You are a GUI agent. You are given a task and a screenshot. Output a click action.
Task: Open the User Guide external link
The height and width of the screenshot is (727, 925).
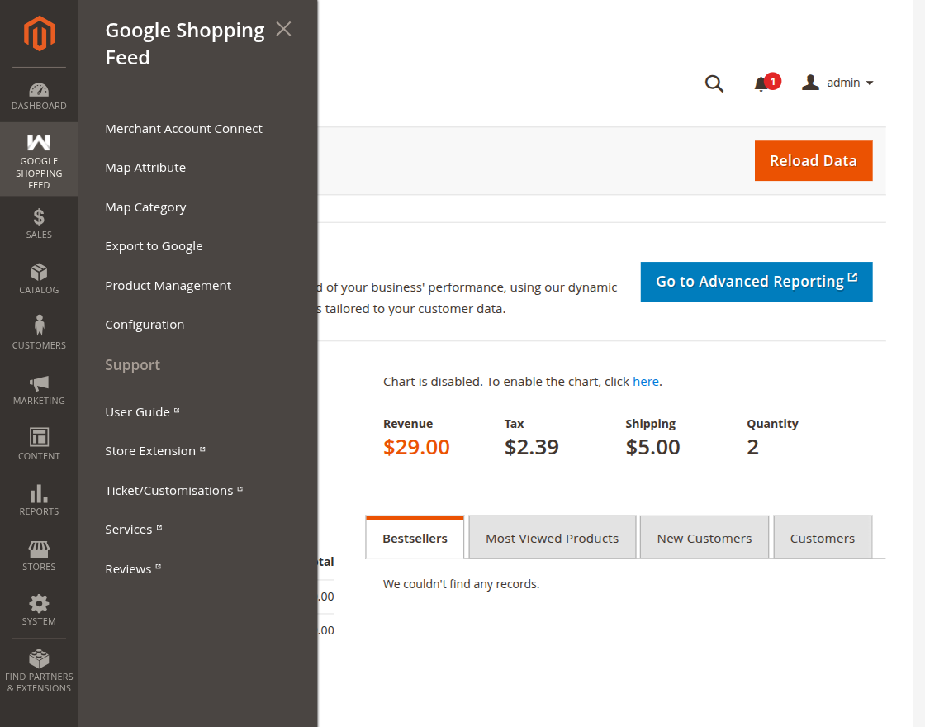[x=141, y=412]
